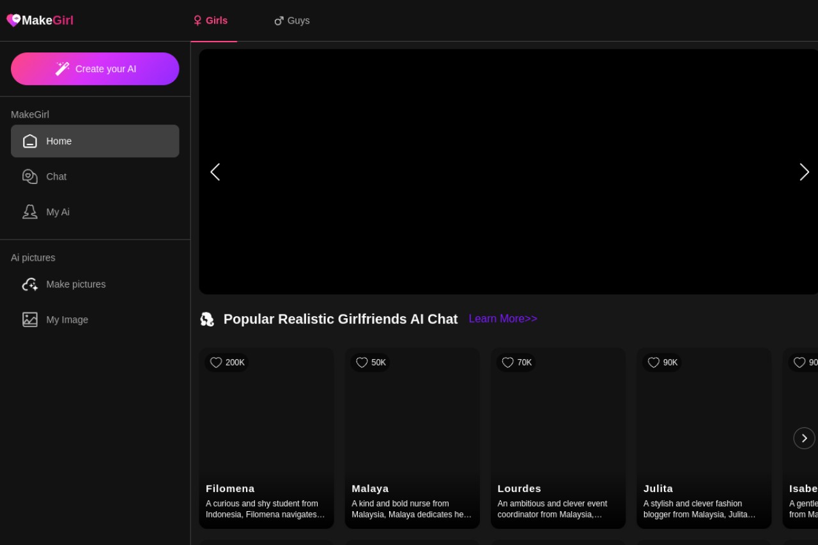Open the Chat menu item
The image size is (818, 545).
(95, 176)
